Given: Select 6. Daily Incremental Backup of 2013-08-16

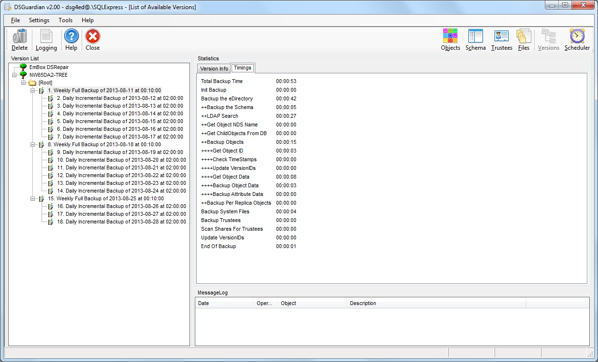Looking at the screenshot, I should (120, 129).
